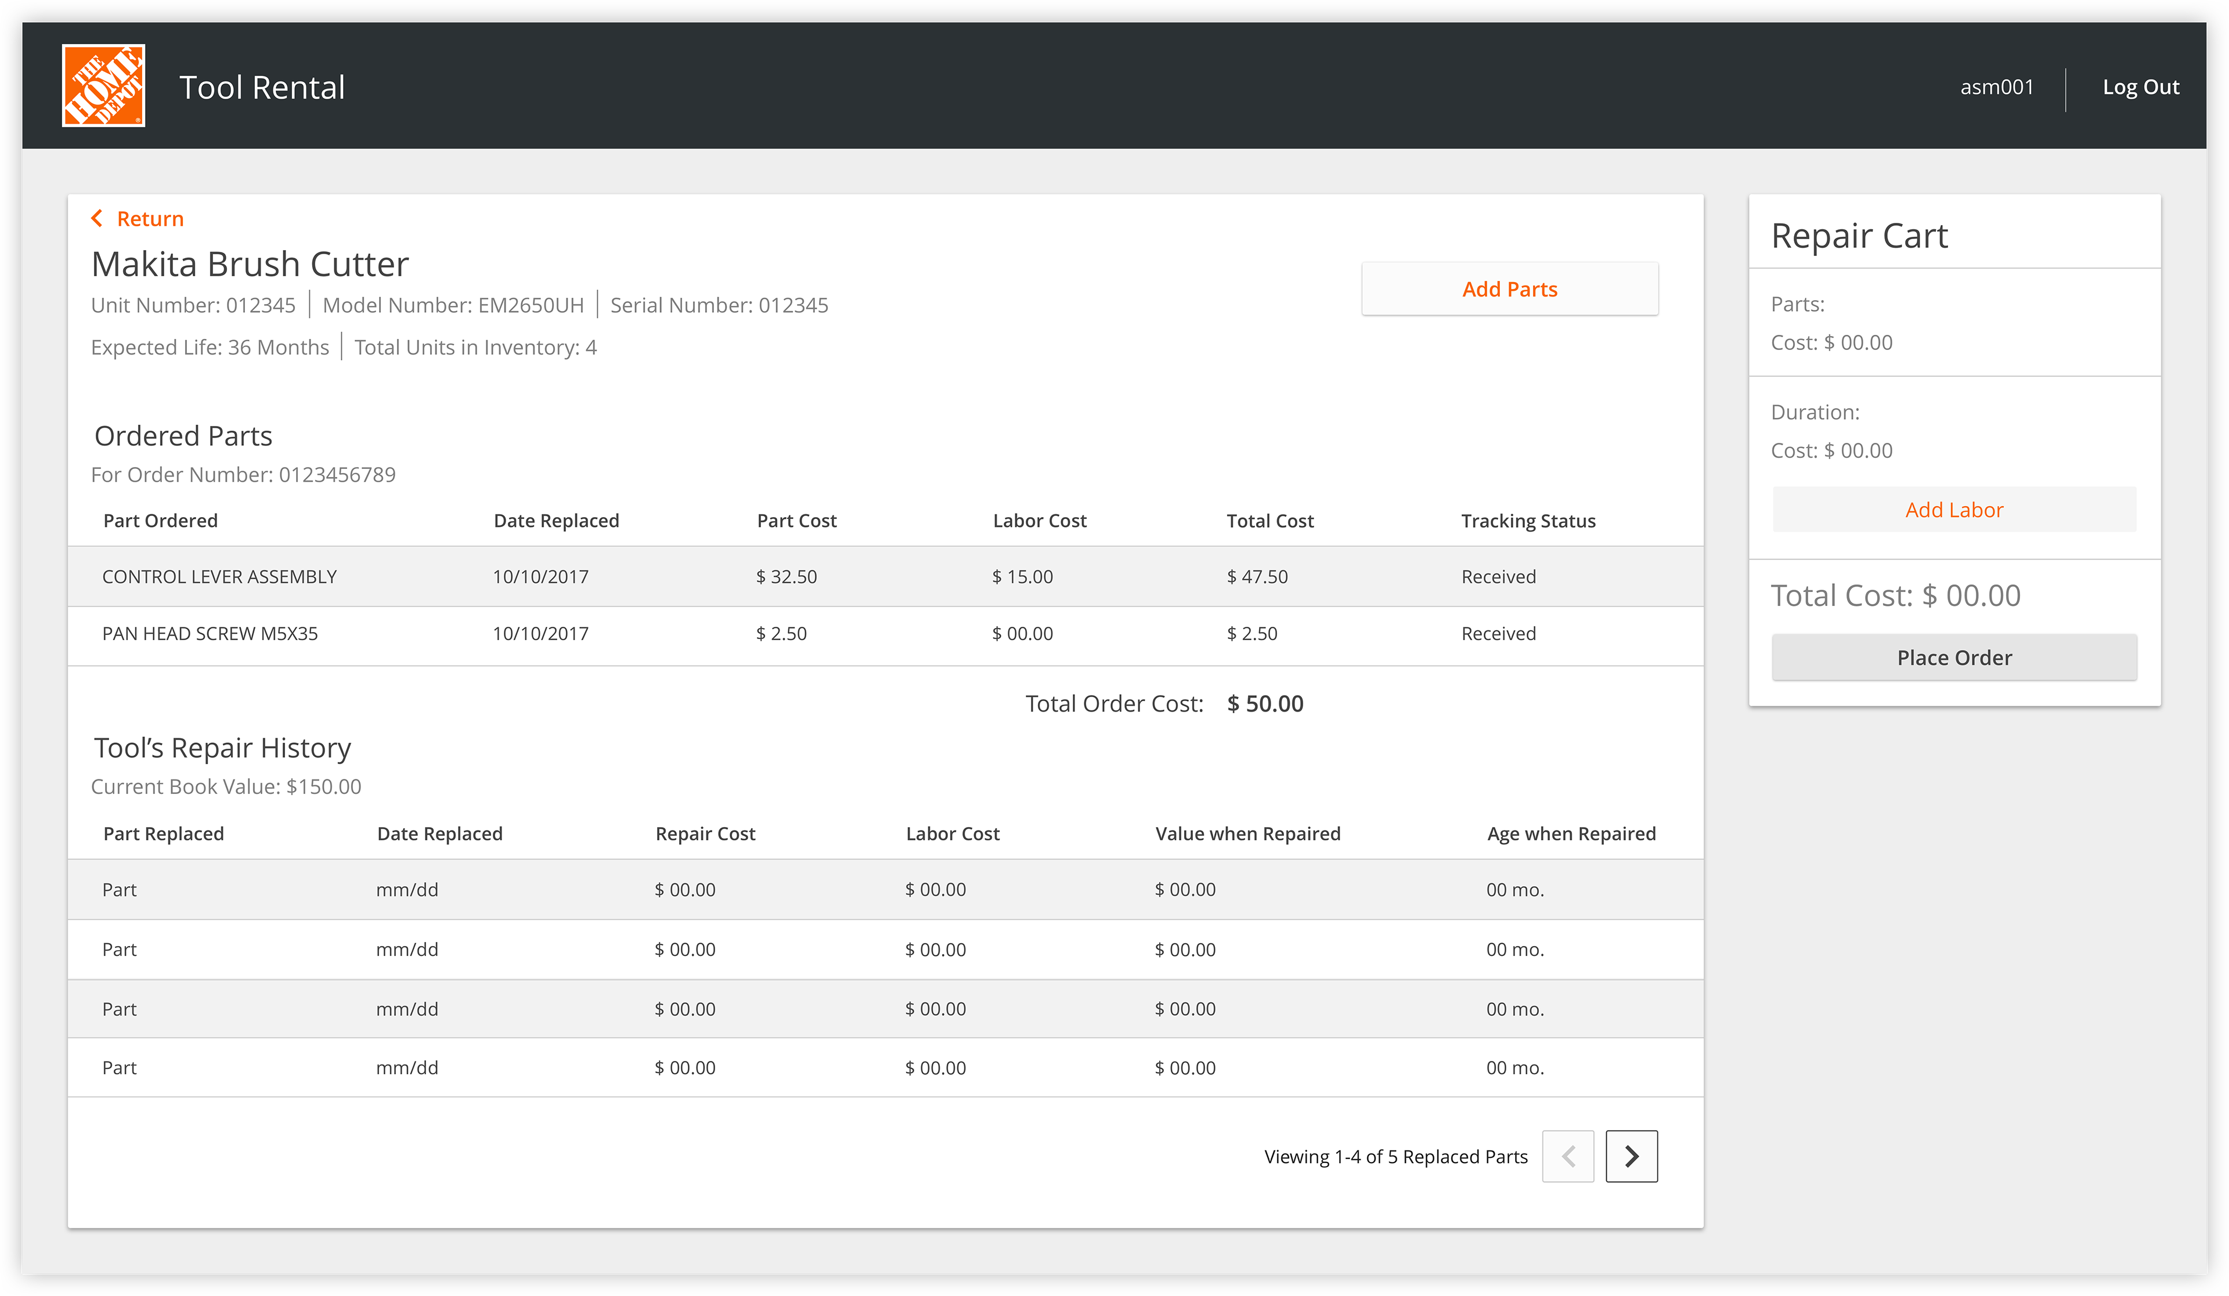Click the Total Cost column header
The height and width of the screenshot is (1296, 2229).
[x=1269, y=521]
